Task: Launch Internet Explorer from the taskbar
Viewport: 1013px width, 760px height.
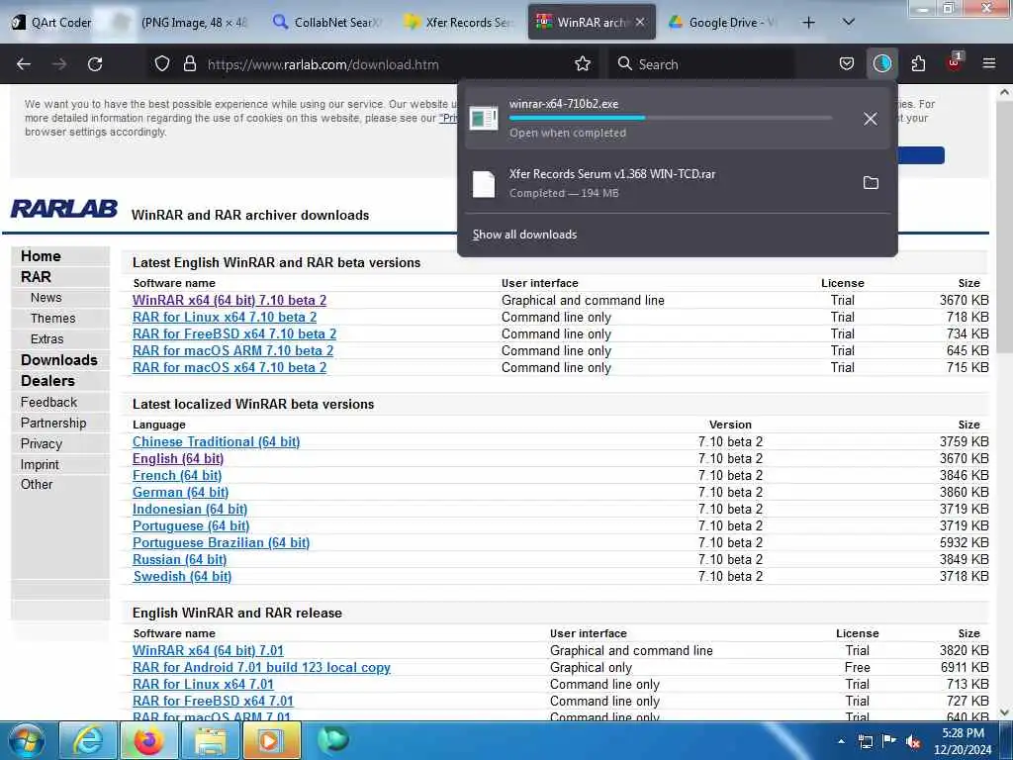Action: click(87, 741)
